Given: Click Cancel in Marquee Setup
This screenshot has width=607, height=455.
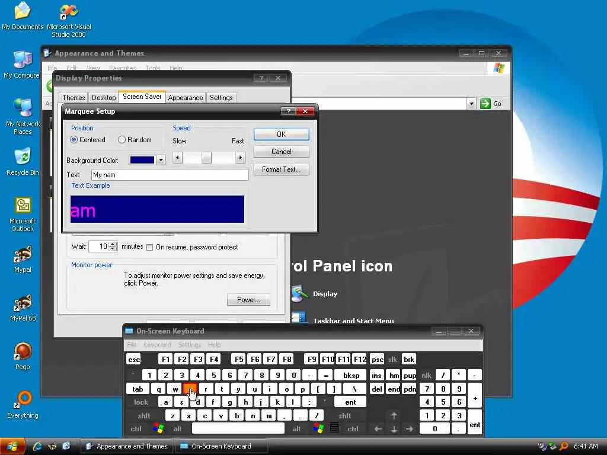Looking at the screenshot, I should [282, 151].
